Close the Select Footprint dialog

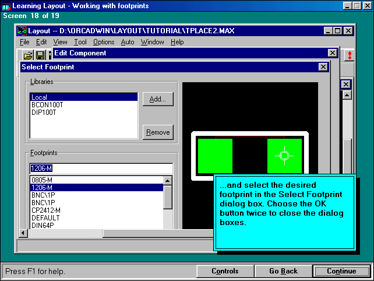[x=323, y=67]
